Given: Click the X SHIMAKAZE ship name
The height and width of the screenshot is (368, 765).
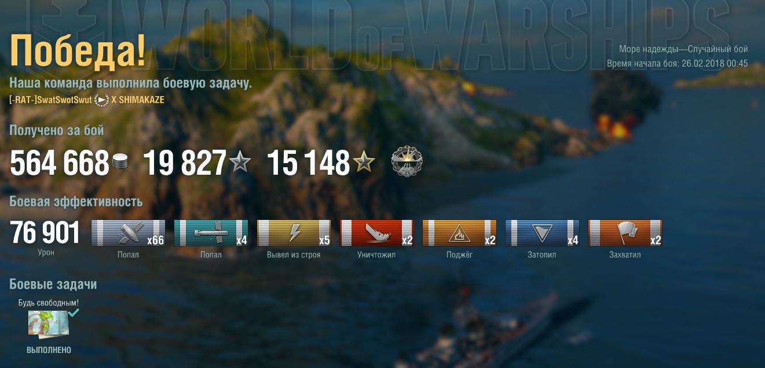Looking at the screenshot, I should (138, 100).
